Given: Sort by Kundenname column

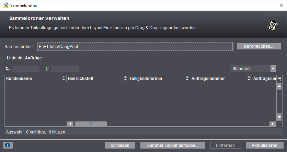Looking at the screenshot, I should (x=35, y=79).
